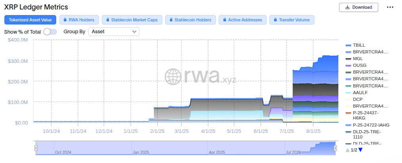Screen dimensions: 402x163
Task: Toggle the AAULF legend series
Action: [x=356, y=93]
